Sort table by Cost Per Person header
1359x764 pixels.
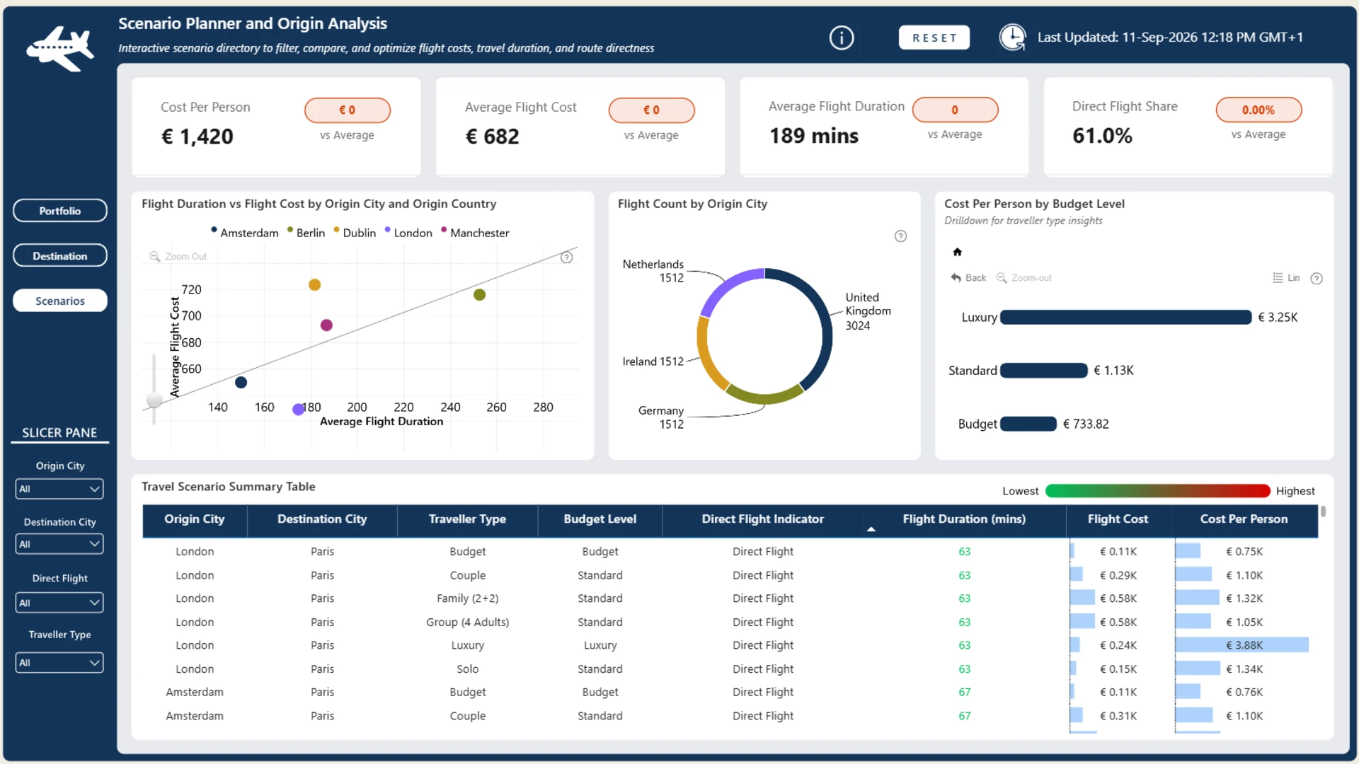coord(1244,519)
